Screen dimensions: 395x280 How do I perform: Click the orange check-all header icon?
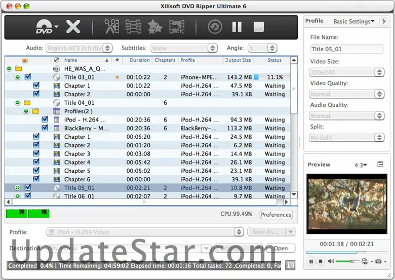(25, 60)
